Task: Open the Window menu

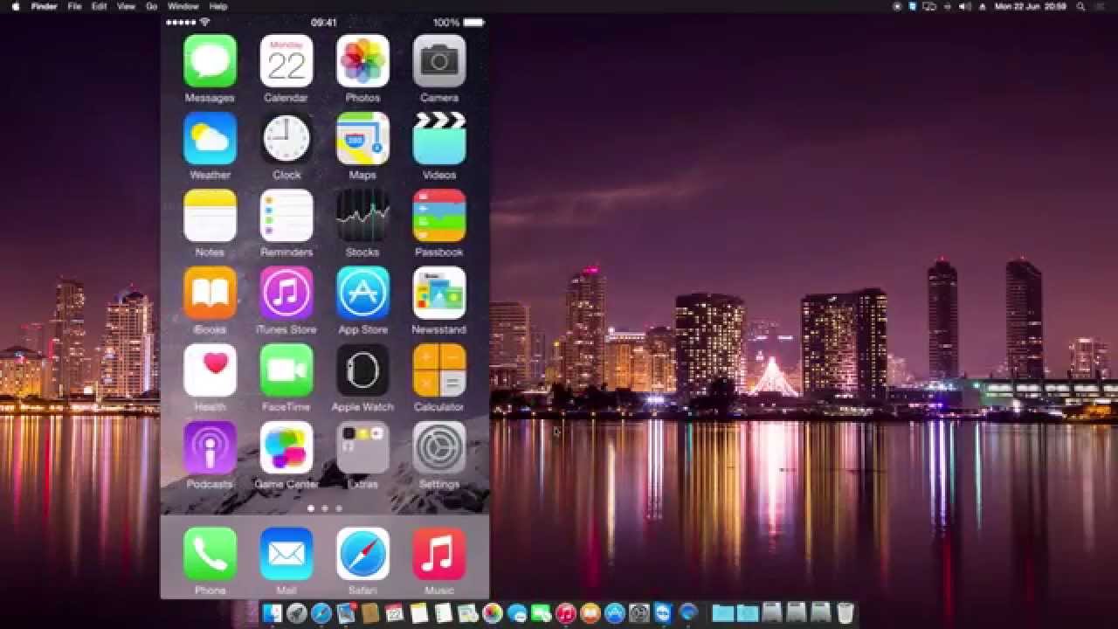Action: 183,6
